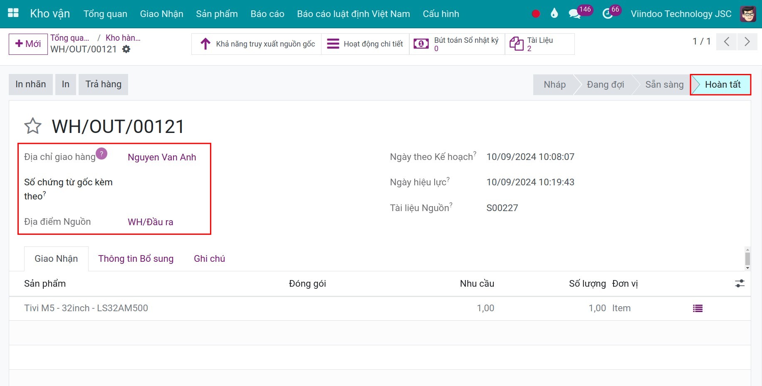Switch to Ghi chú tab
The width and height of the screenshot is (762, 386).
tap(209, 258)
